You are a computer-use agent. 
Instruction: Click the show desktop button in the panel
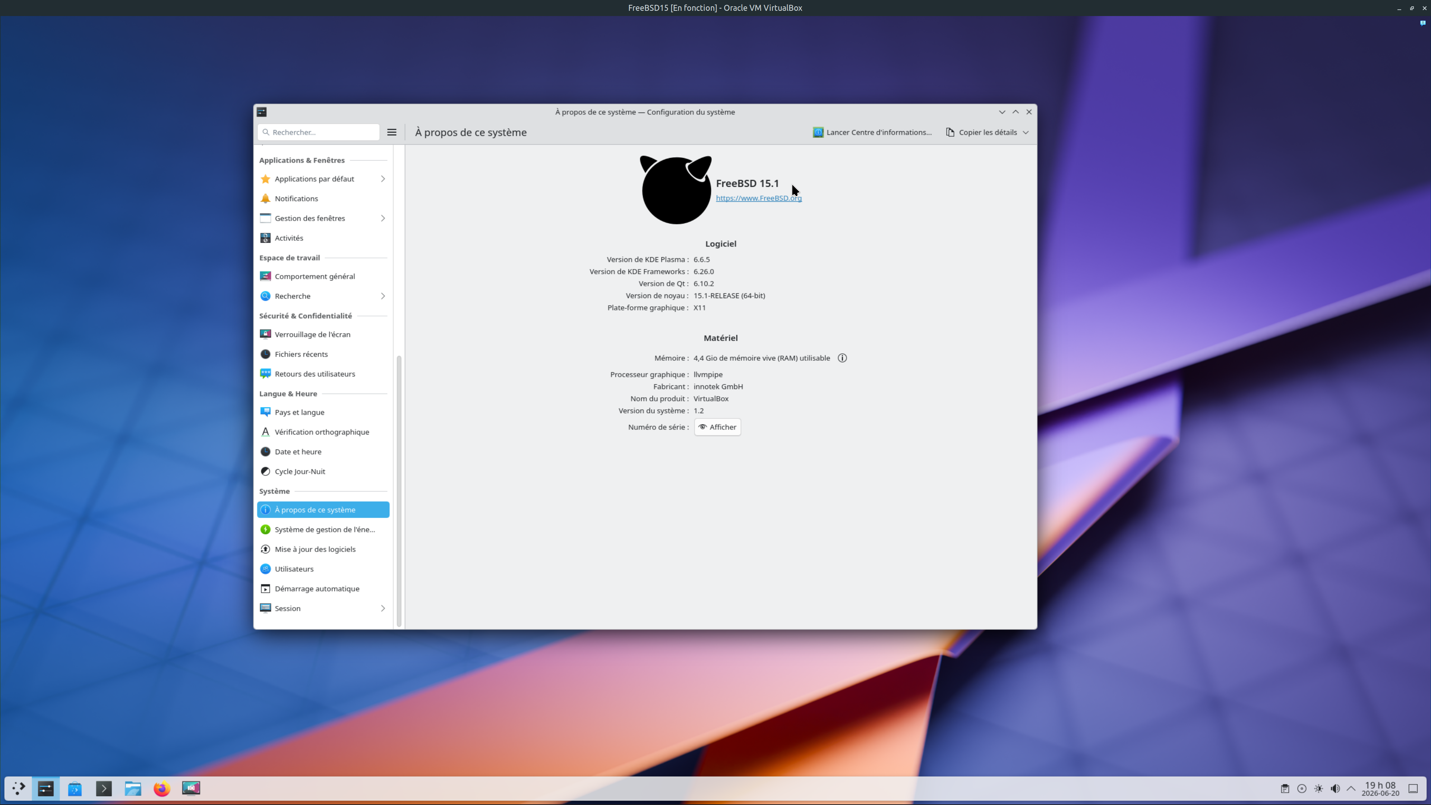(x=1413, y=789)
